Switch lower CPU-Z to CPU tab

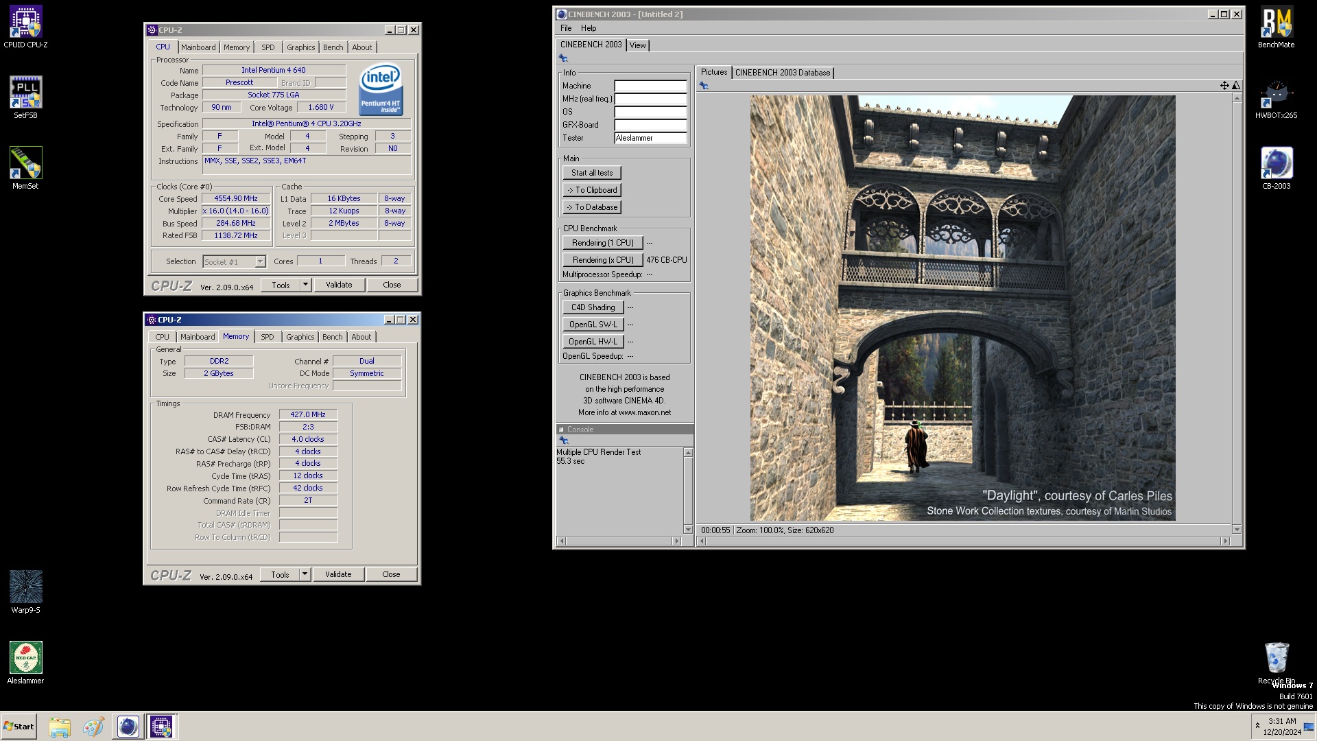tap(162, 337)
